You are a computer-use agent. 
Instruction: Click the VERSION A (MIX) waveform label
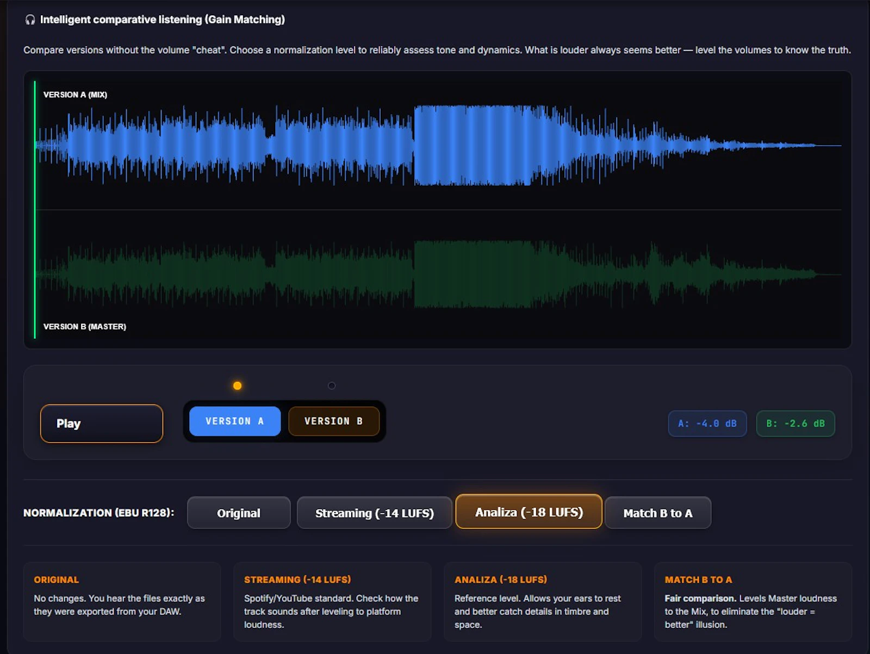tap(75, 95)
